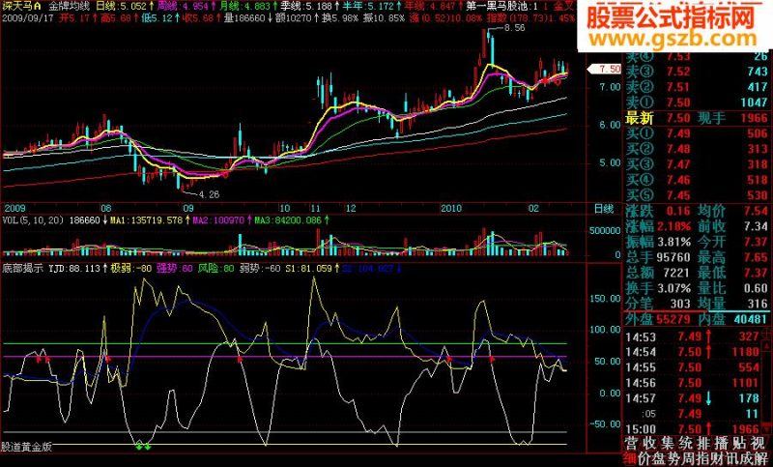This screenshot has width=773, height=467.
Task: Click the 最新 latest price row
Action: pyautogui.click(x=697, y=118)
